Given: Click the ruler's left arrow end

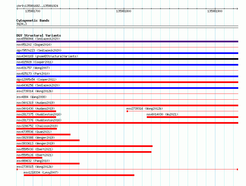Looking at the screenshot, I should click(x=17, y=9).
